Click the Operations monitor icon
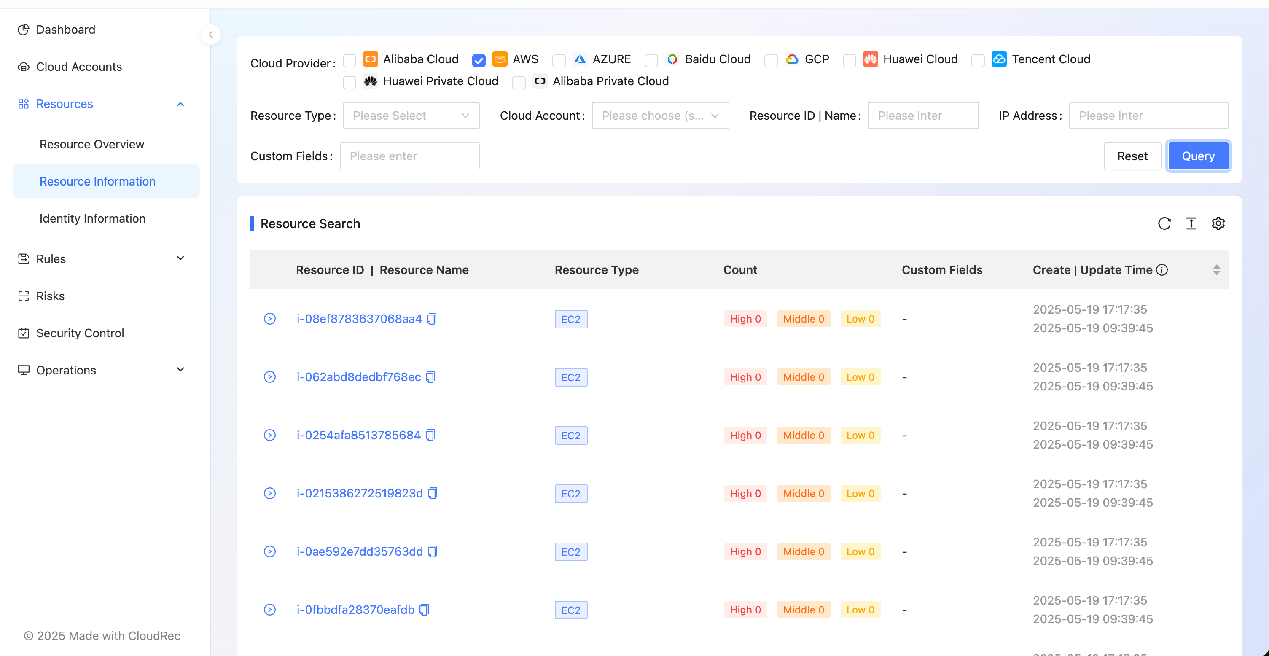Screen dimensions: 1269x656 coord(23,370)
